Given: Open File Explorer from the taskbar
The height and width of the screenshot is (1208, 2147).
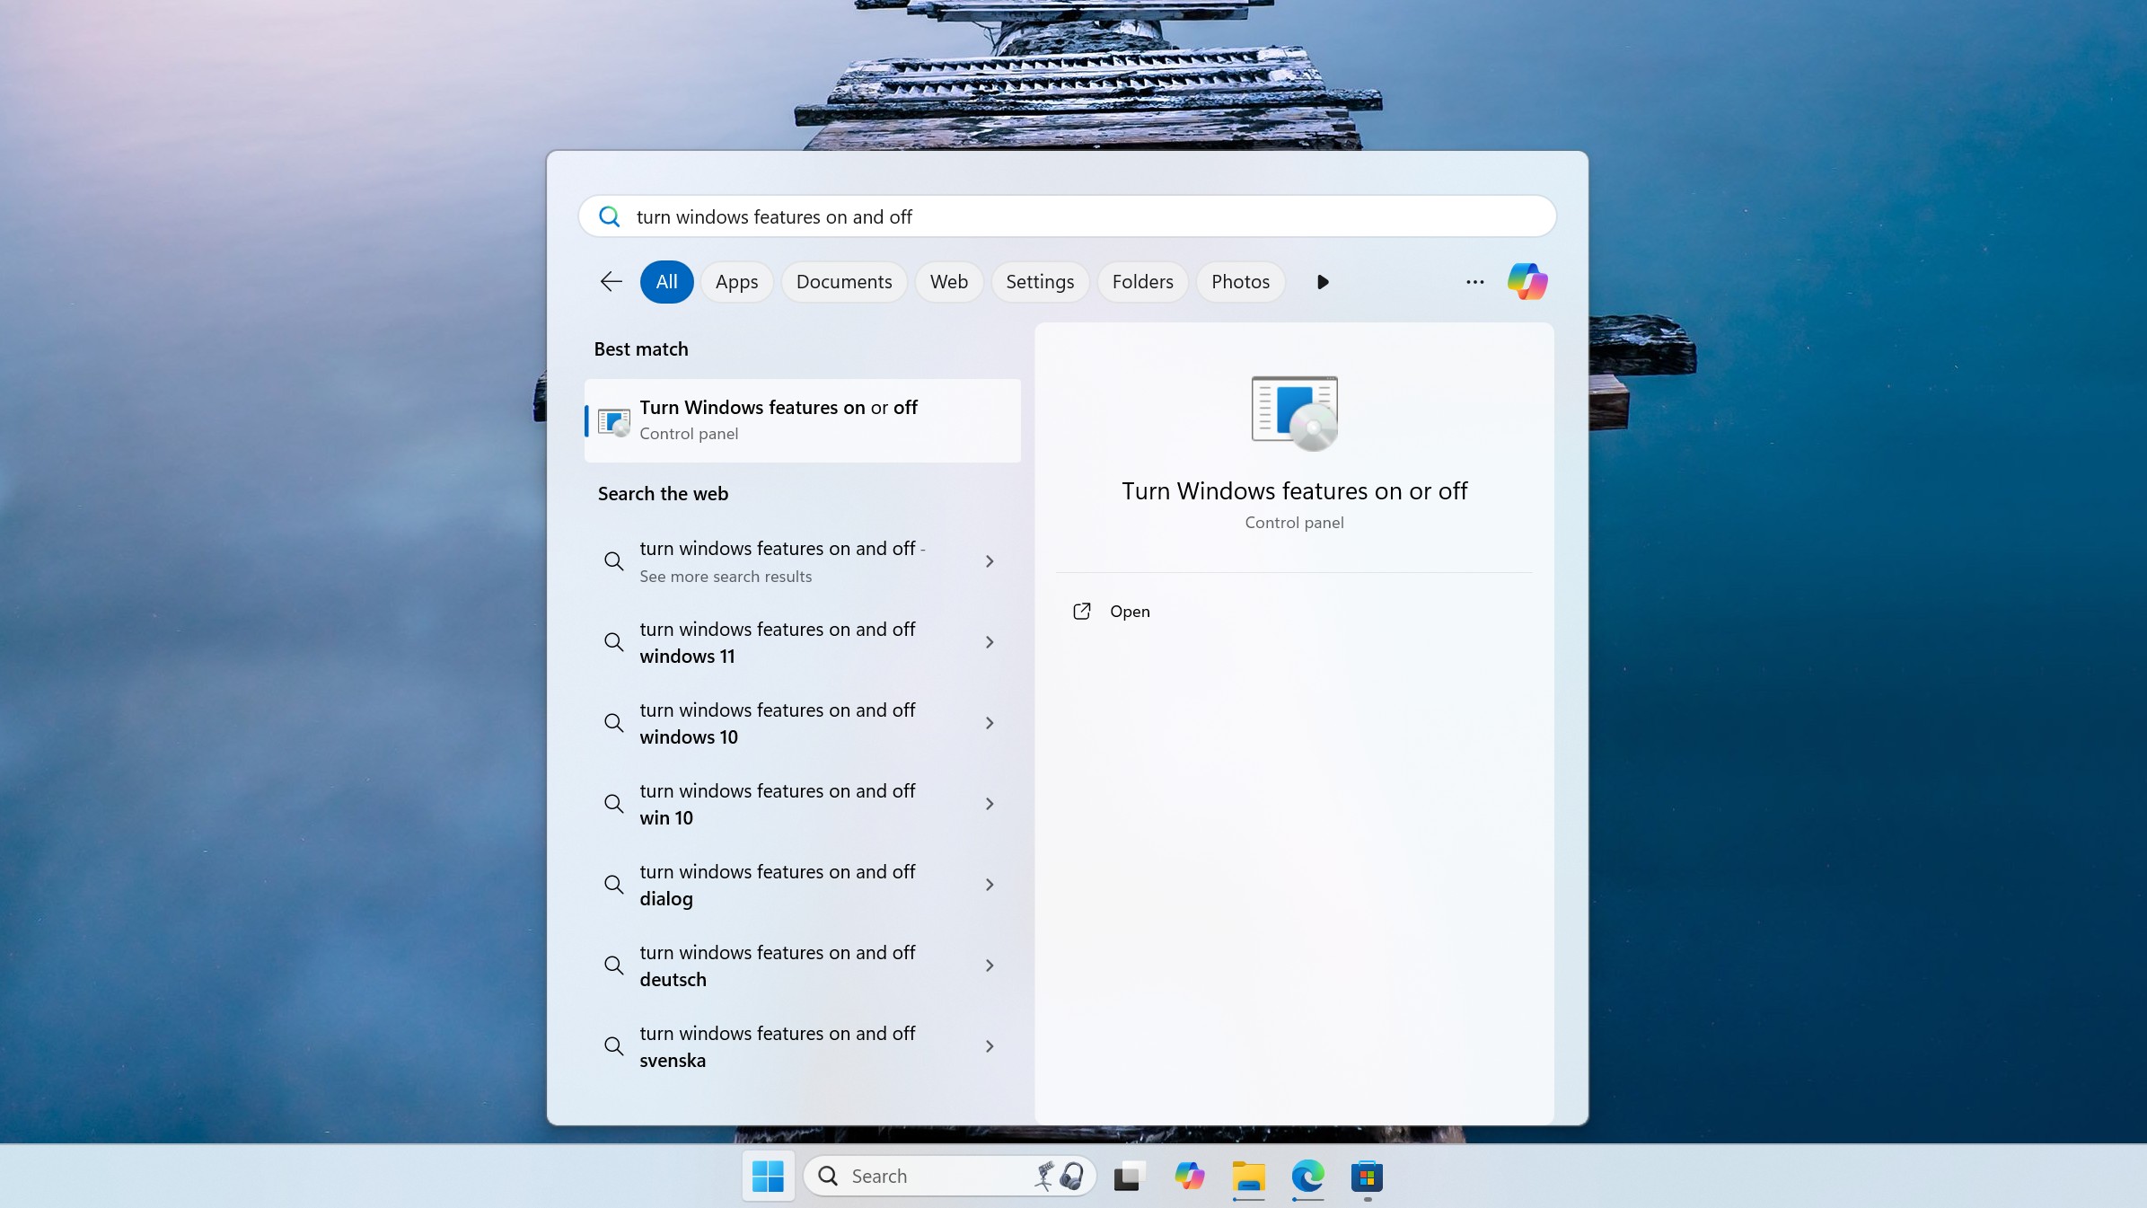Looking at the screenshot, I should pyautogui.click(x=1247, y=1177).
